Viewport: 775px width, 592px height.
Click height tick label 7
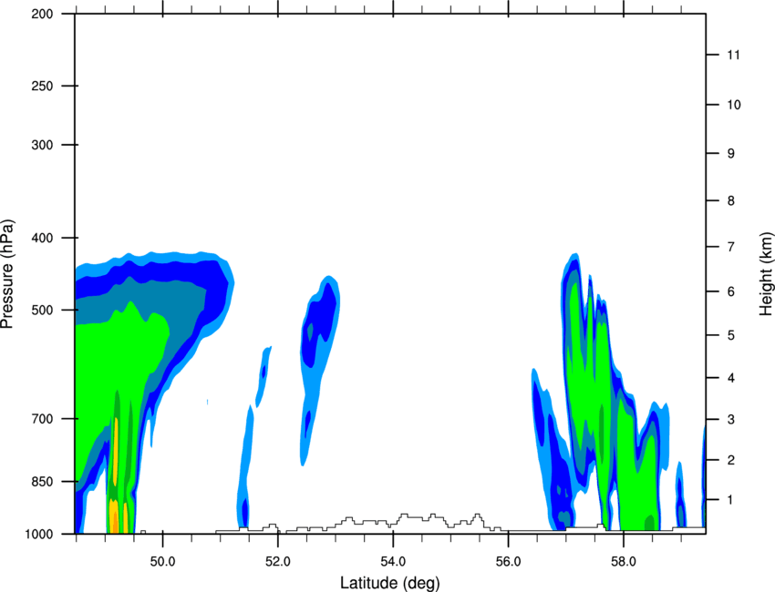point(731,247)
